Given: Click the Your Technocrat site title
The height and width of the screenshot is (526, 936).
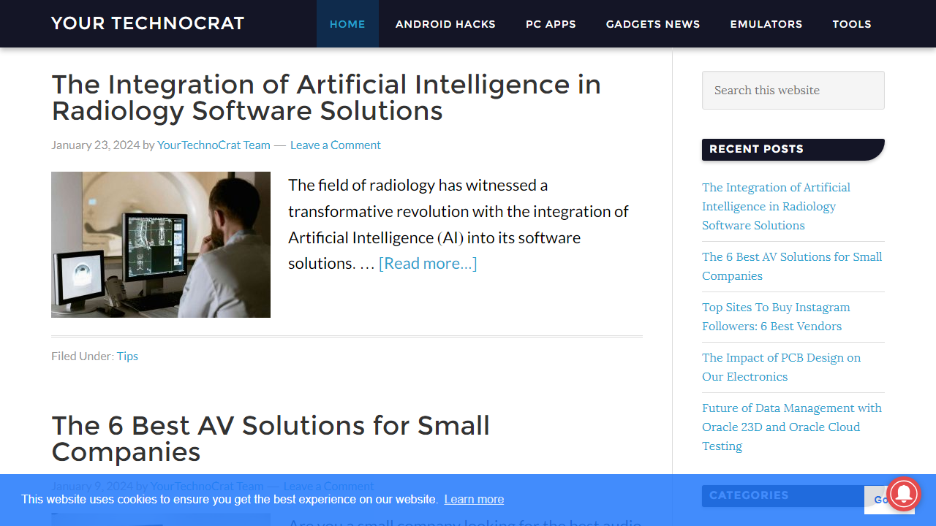Looking at the screenshot, I should [x=148, y=23].
